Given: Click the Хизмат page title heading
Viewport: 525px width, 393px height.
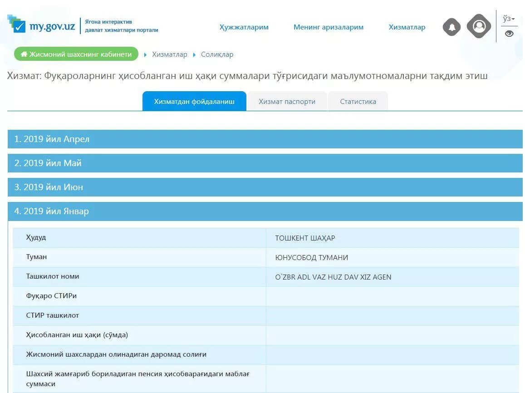Looking at the screenshot, I should [x=247, y=76].
